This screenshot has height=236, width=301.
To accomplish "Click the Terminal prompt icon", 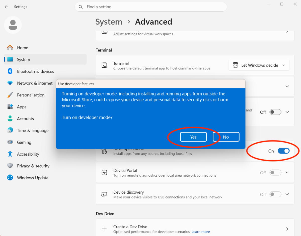I will click(x=104, y=65).
